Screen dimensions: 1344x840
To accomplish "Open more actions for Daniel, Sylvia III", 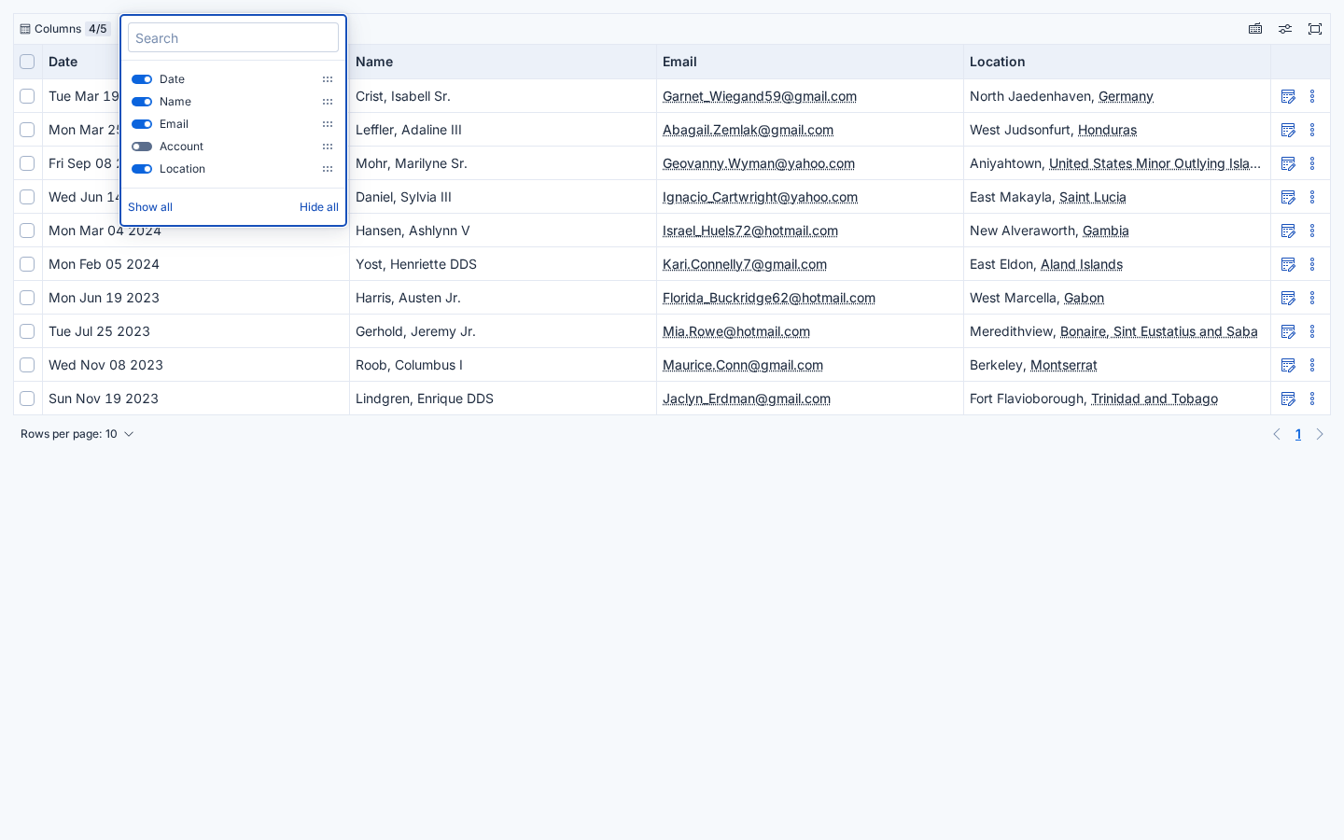I will 1312,197.
